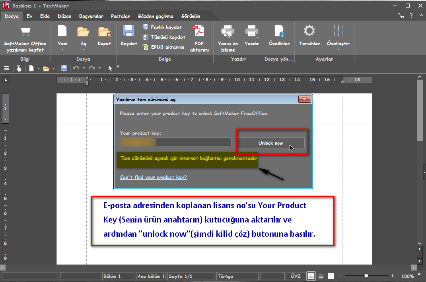The image size is (426, 282).
Task: Select the arrow pointer tool in quick toolbar
Action: [110, 68]
